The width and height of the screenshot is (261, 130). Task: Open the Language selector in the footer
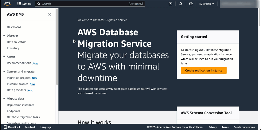pyautogui.click(x=46, y=127)
